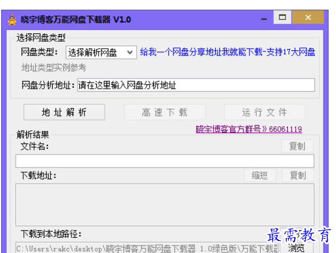Click the 下载地址 text area
This screenshot has height=253, width=336.
tap(165, 205)
